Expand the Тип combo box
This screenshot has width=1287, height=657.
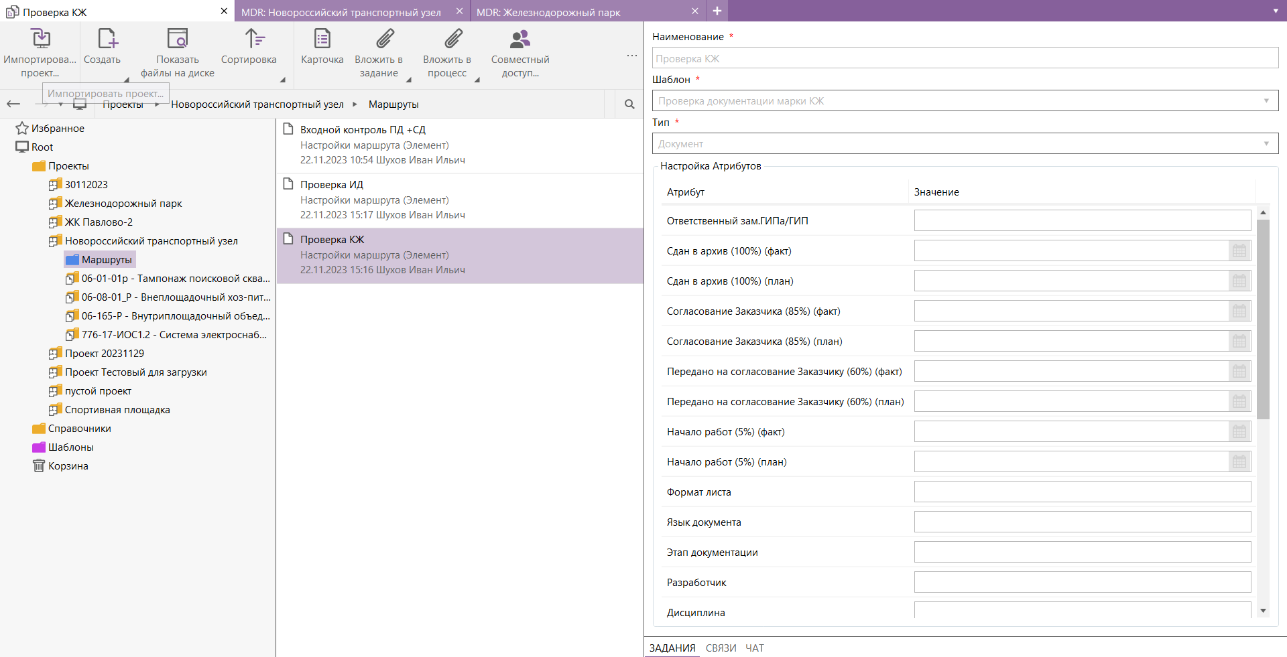pyautogui.click(x=1266, y=144)
